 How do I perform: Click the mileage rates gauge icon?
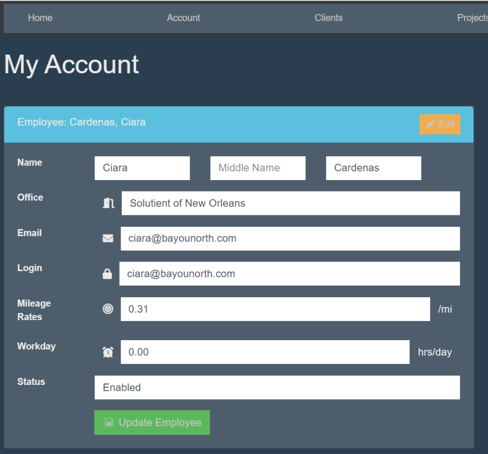[x=108, y=309]
